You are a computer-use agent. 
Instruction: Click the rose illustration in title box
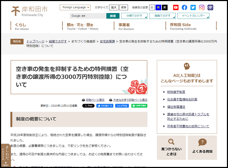pos(135,87)
